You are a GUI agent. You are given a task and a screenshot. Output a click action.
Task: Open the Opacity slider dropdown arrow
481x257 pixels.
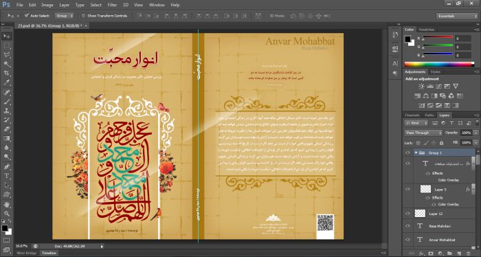click(x=476, y=133)
